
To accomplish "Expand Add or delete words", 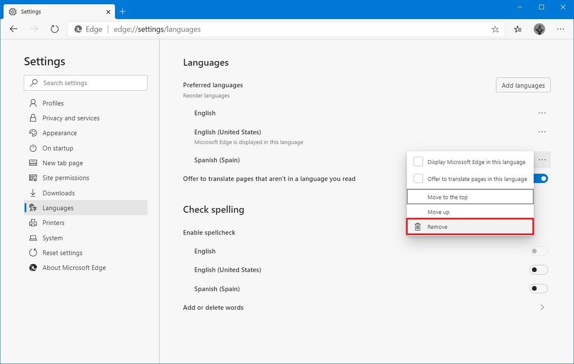I will (x=541, y=307).
